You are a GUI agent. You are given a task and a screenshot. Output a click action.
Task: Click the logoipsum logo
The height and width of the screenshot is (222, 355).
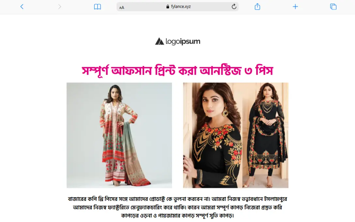[x=178, y=41]
